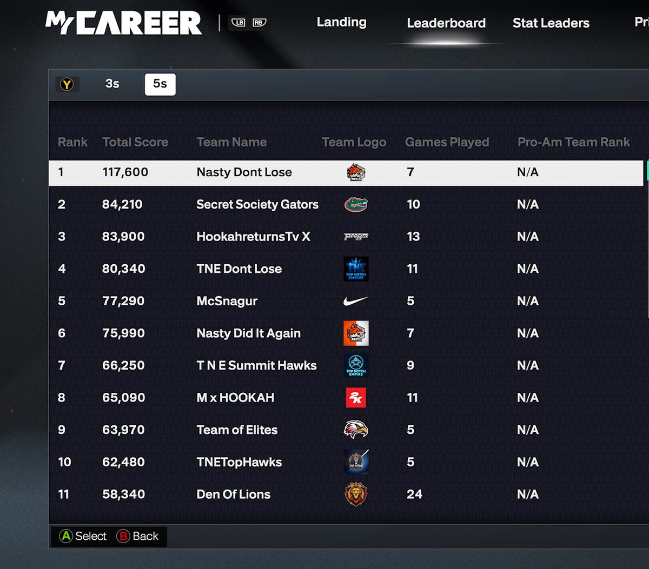Click the total score 58,340
Screen dimensions: 649x569
coord(123,494)
